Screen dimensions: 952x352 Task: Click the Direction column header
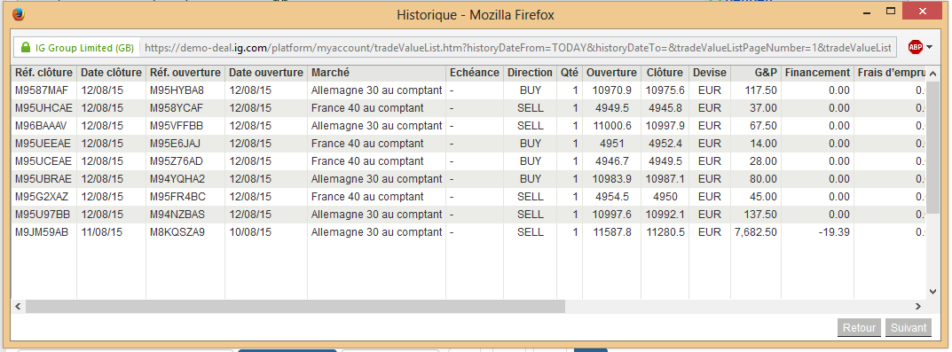coord(530,72)
